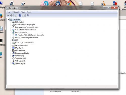Screen dimensions: 126x95
Task: Click the scan for hardware changes icon
Action: [x=28, y=15]
